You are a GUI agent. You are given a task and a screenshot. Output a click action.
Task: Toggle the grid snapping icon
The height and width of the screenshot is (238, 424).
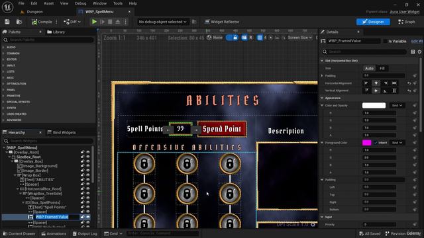[x=260, y=38]
